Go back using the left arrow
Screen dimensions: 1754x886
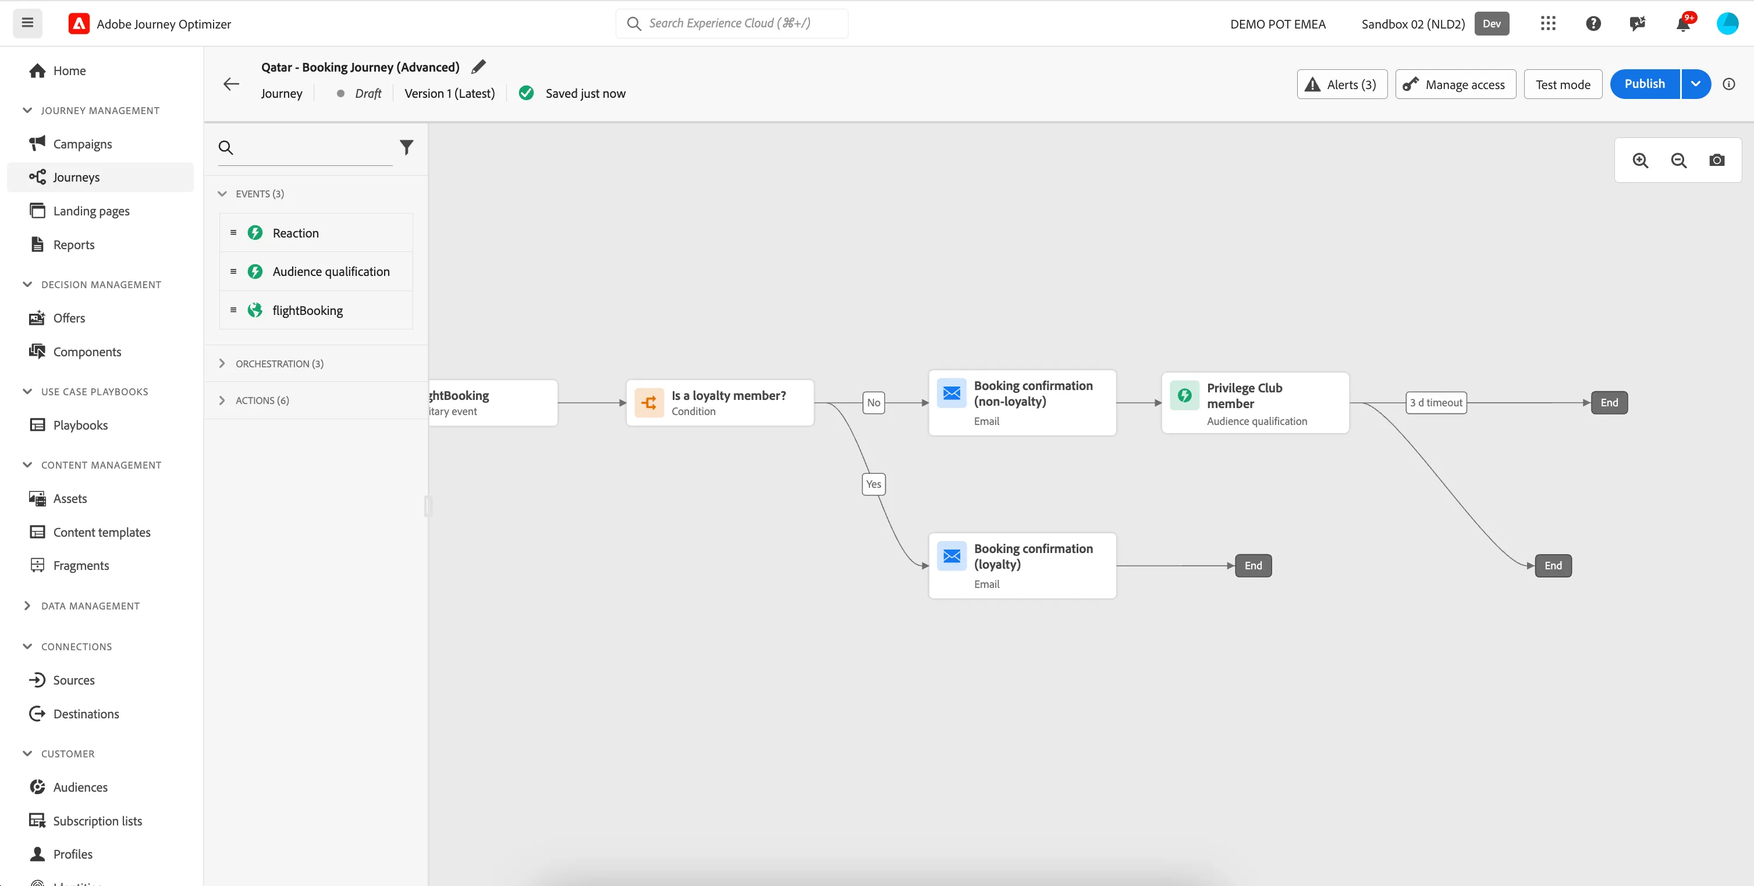[232, 84]
